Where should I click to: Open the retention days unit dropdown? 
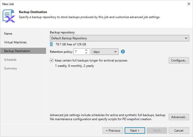[x=105, y=52]
